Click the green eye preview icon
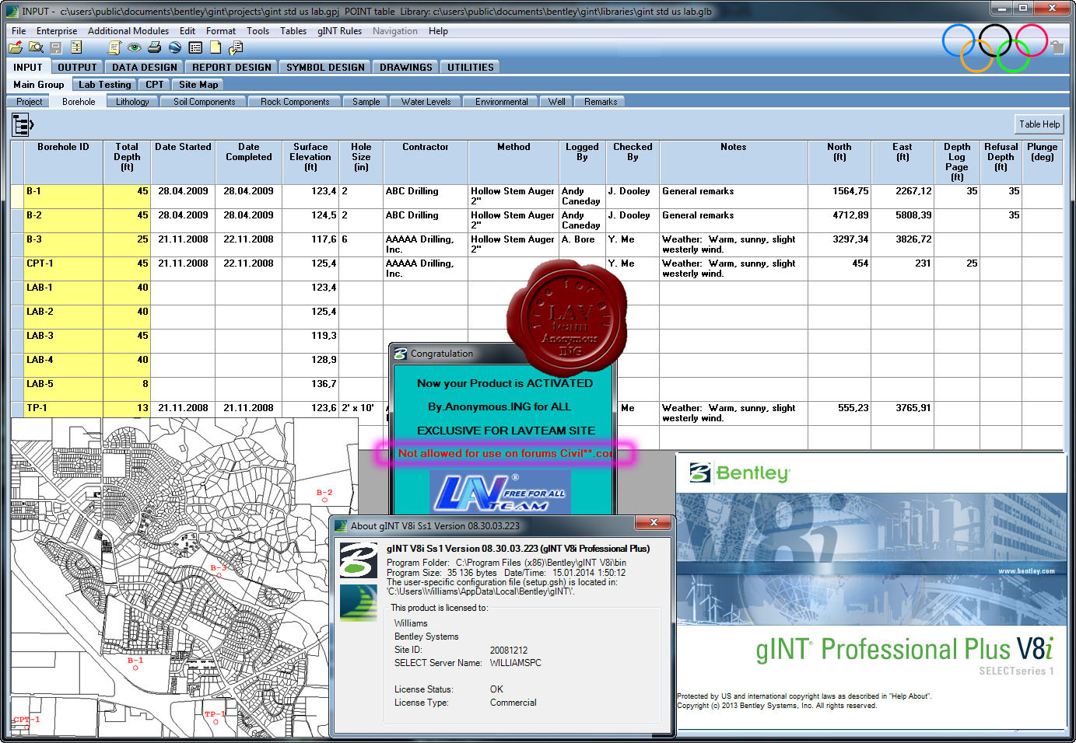Viewport: 1076px width, 743px height. [x=135, y=47]
